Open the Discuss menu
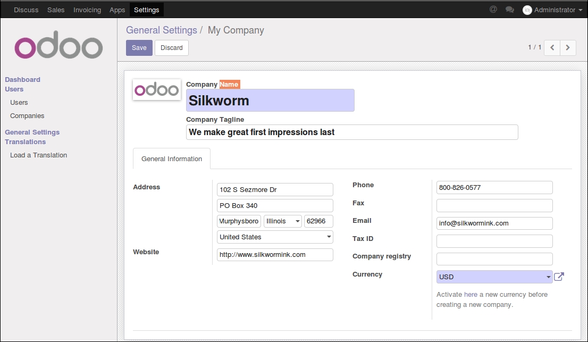The height and width of the screenshot is (342, 588). [x=26, y=10]
